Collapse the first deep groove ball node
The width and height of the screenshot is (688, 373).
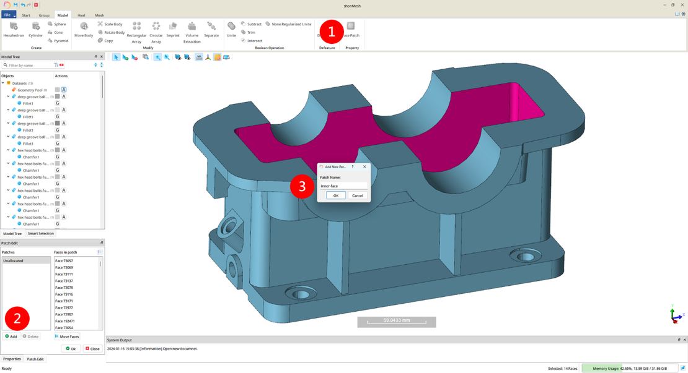[x=9, y=96]
